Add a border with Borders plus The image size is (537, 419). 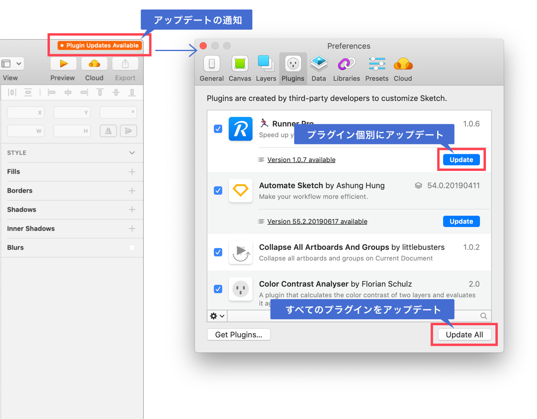(132, 191)
